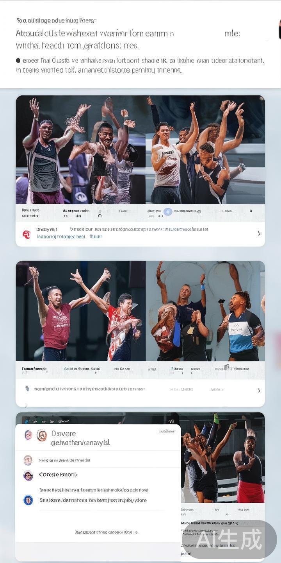Open the Osrvare header title in the popup
Image resolution: width=281 pixels, height=563 pixels.
point(64,433)
